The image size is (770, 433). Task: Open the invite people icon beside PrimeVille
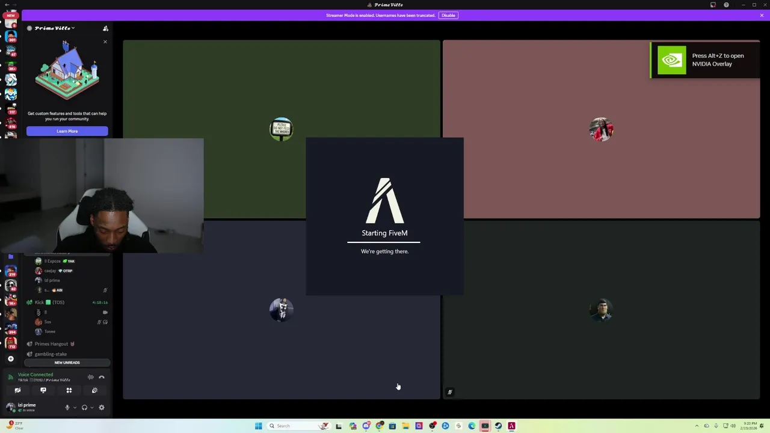click(105, 28)
